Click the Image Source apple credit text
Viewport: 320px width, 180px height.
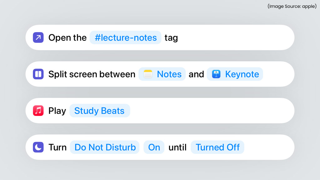point(292,6)
